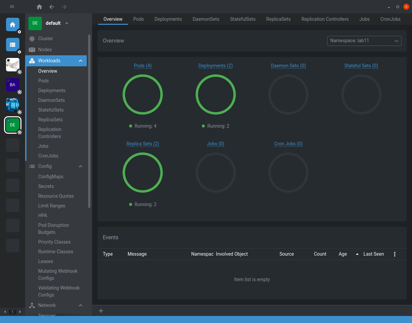Switch to the CronJobs tab
This screenshot has width=412, height=323.
tap(390, 19)
